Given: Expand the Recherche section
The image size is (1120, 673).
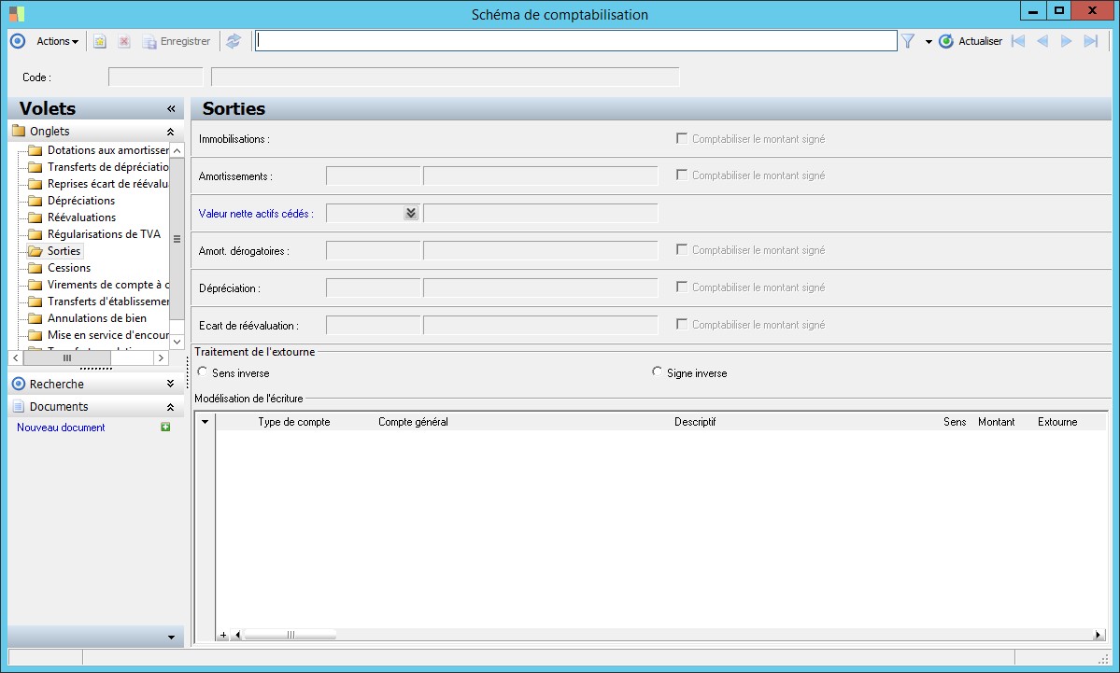Looking at the screenshot, I should tap(170, 384).
